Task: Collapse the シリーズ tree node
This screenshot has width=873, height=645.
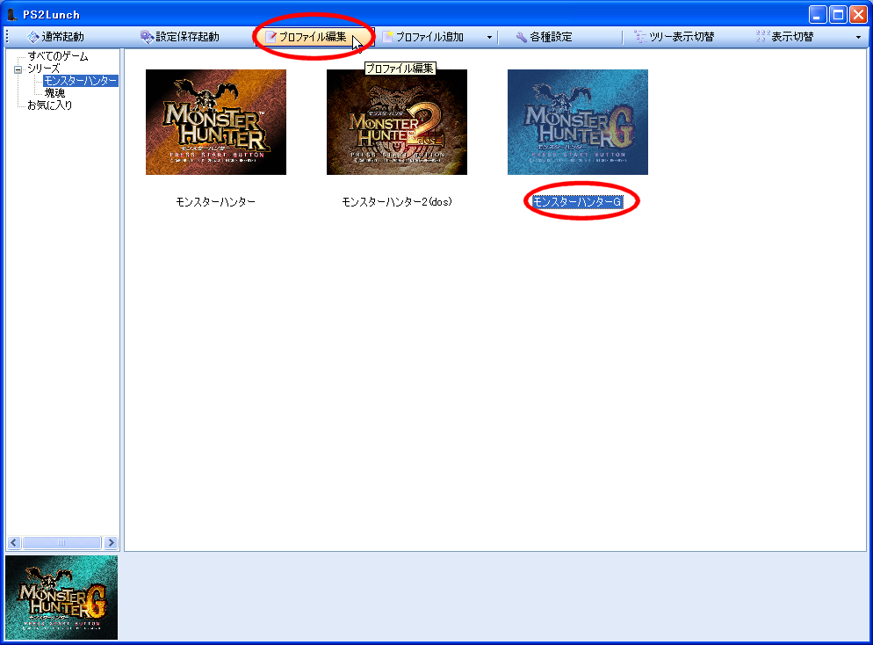Action: point(18,69)
